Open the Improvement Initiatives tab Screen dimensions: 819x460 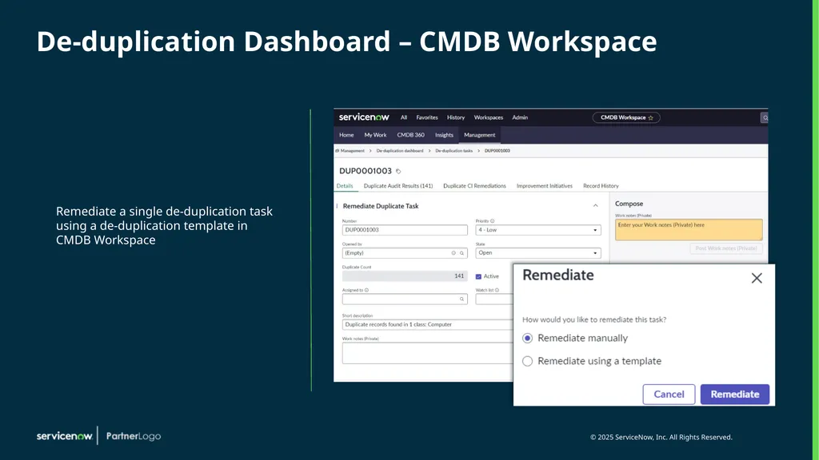tap(544, 185)
